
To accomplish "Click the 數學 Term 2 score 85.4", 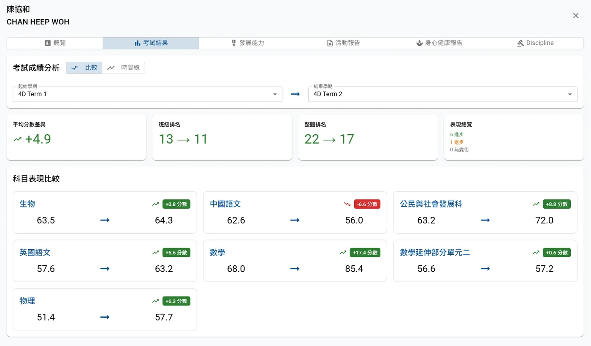I will pyautogui.click(x=354, y=269).
